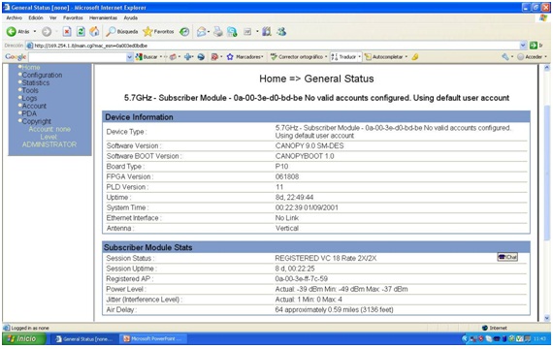Image resolution: width=553 pixels, height=349 pixels.
Task: Click the system tray clock
Action: click(x=539, y=339)
